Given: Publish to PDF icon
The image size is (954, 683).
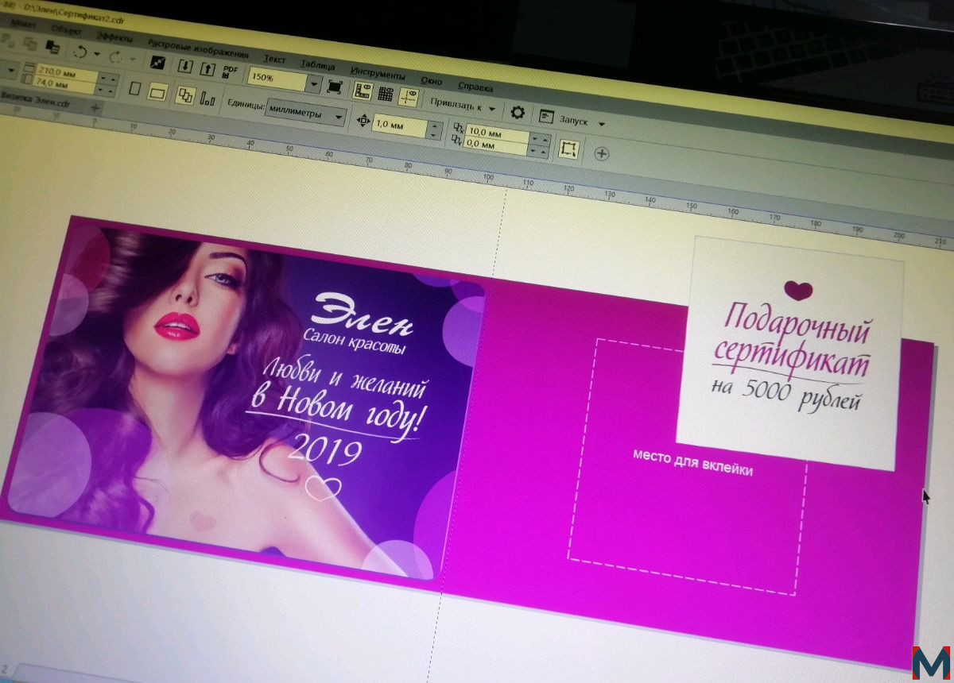Looking at the screenshot, I should tap(231, 71).
